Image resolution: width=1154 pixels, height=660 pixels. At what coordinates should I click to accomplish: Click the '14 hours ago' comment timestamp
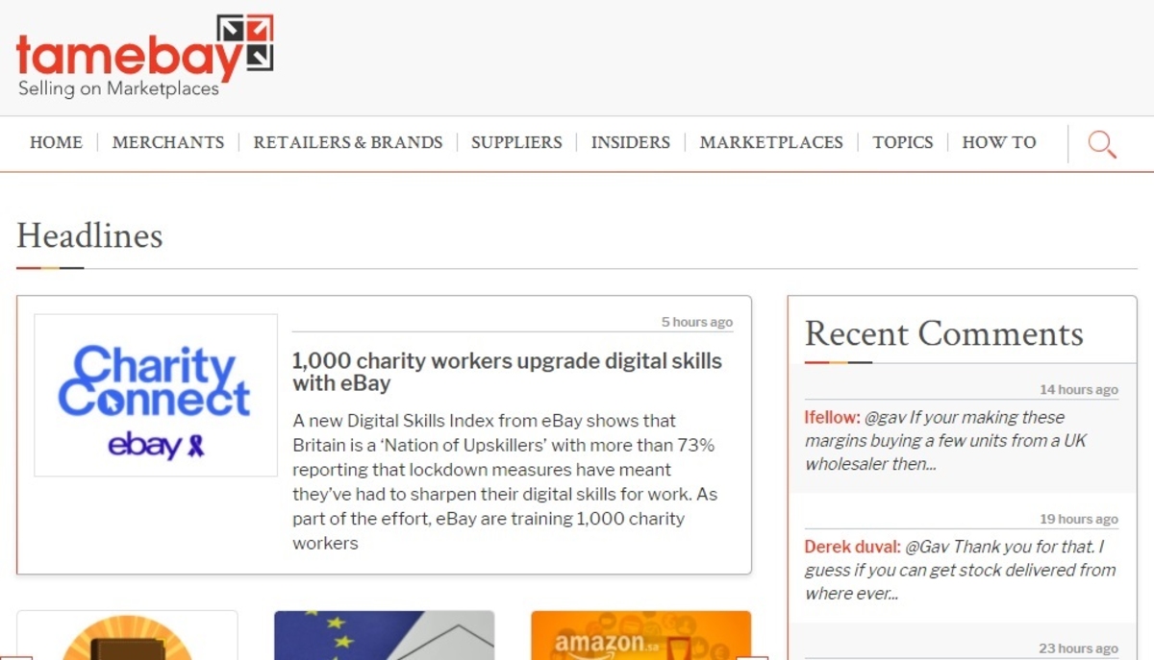1079,389
